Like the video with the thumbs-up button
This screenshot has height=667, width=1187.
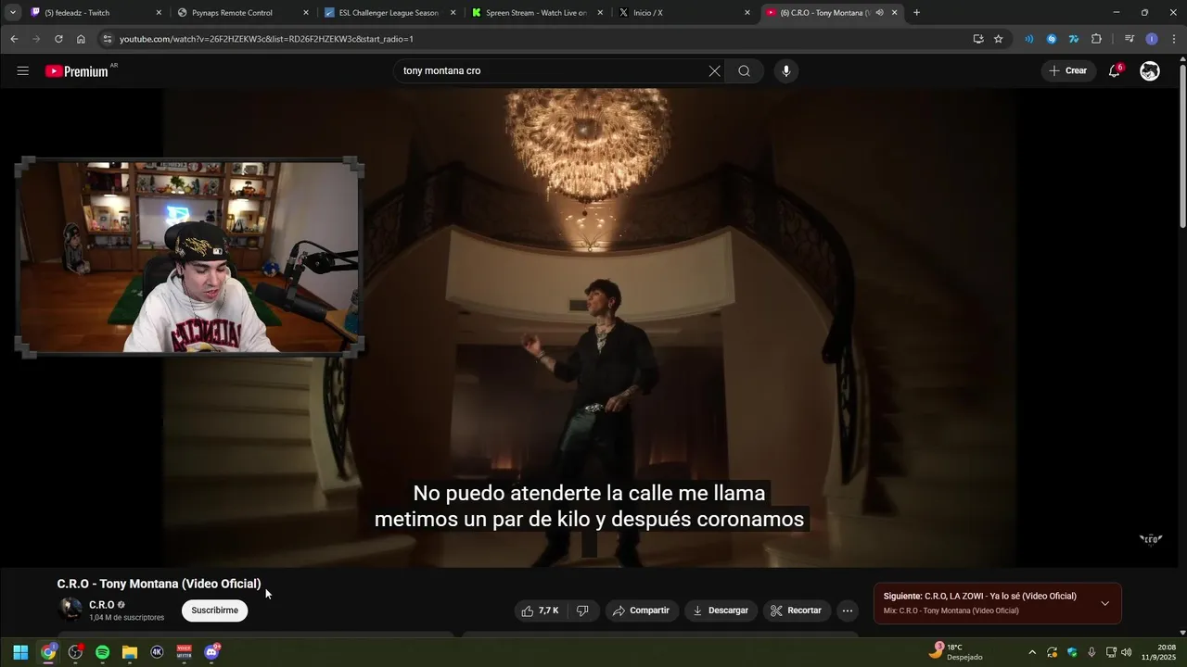click(x=540, y=610)
